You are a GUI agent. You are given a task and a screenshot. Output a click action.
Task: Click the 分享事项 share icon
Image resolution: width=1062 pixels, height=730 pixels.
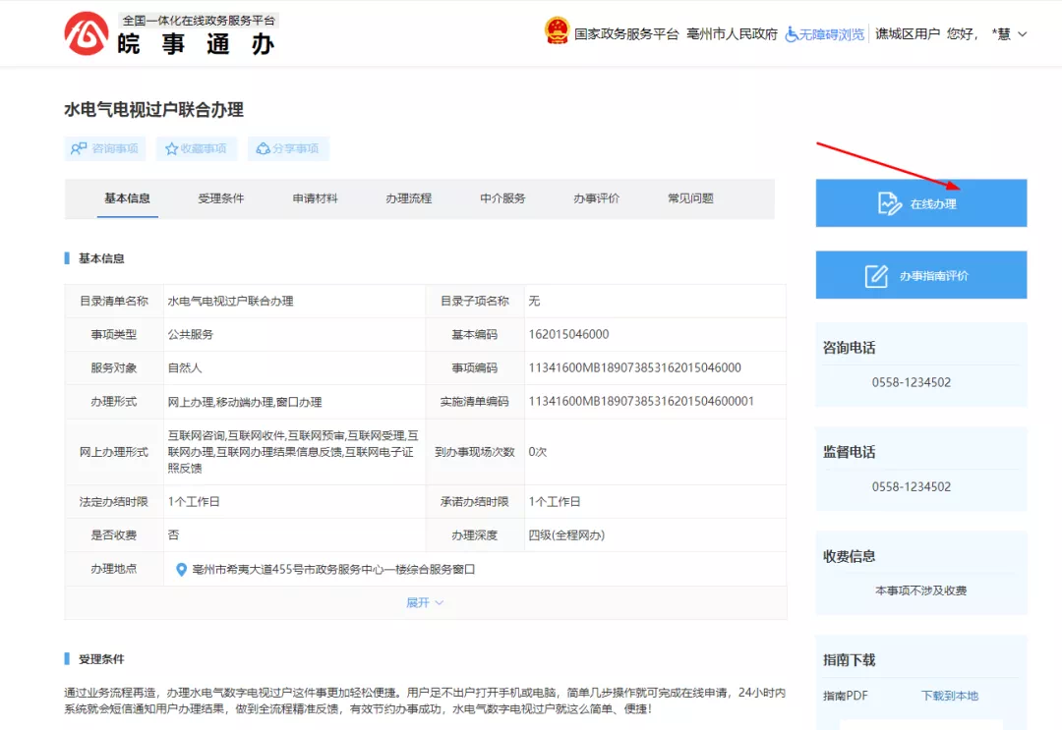pyautogui.click(x=263, y=148)
